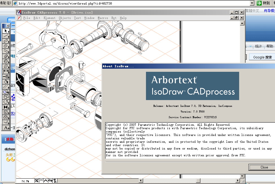The height and width of the screenshot is (184, 275).
Task: Open the Element menu
Action: 49,18
